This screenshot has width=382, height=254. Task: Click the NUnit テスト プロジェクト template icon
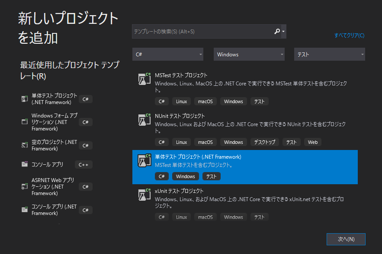click(144, 120)
